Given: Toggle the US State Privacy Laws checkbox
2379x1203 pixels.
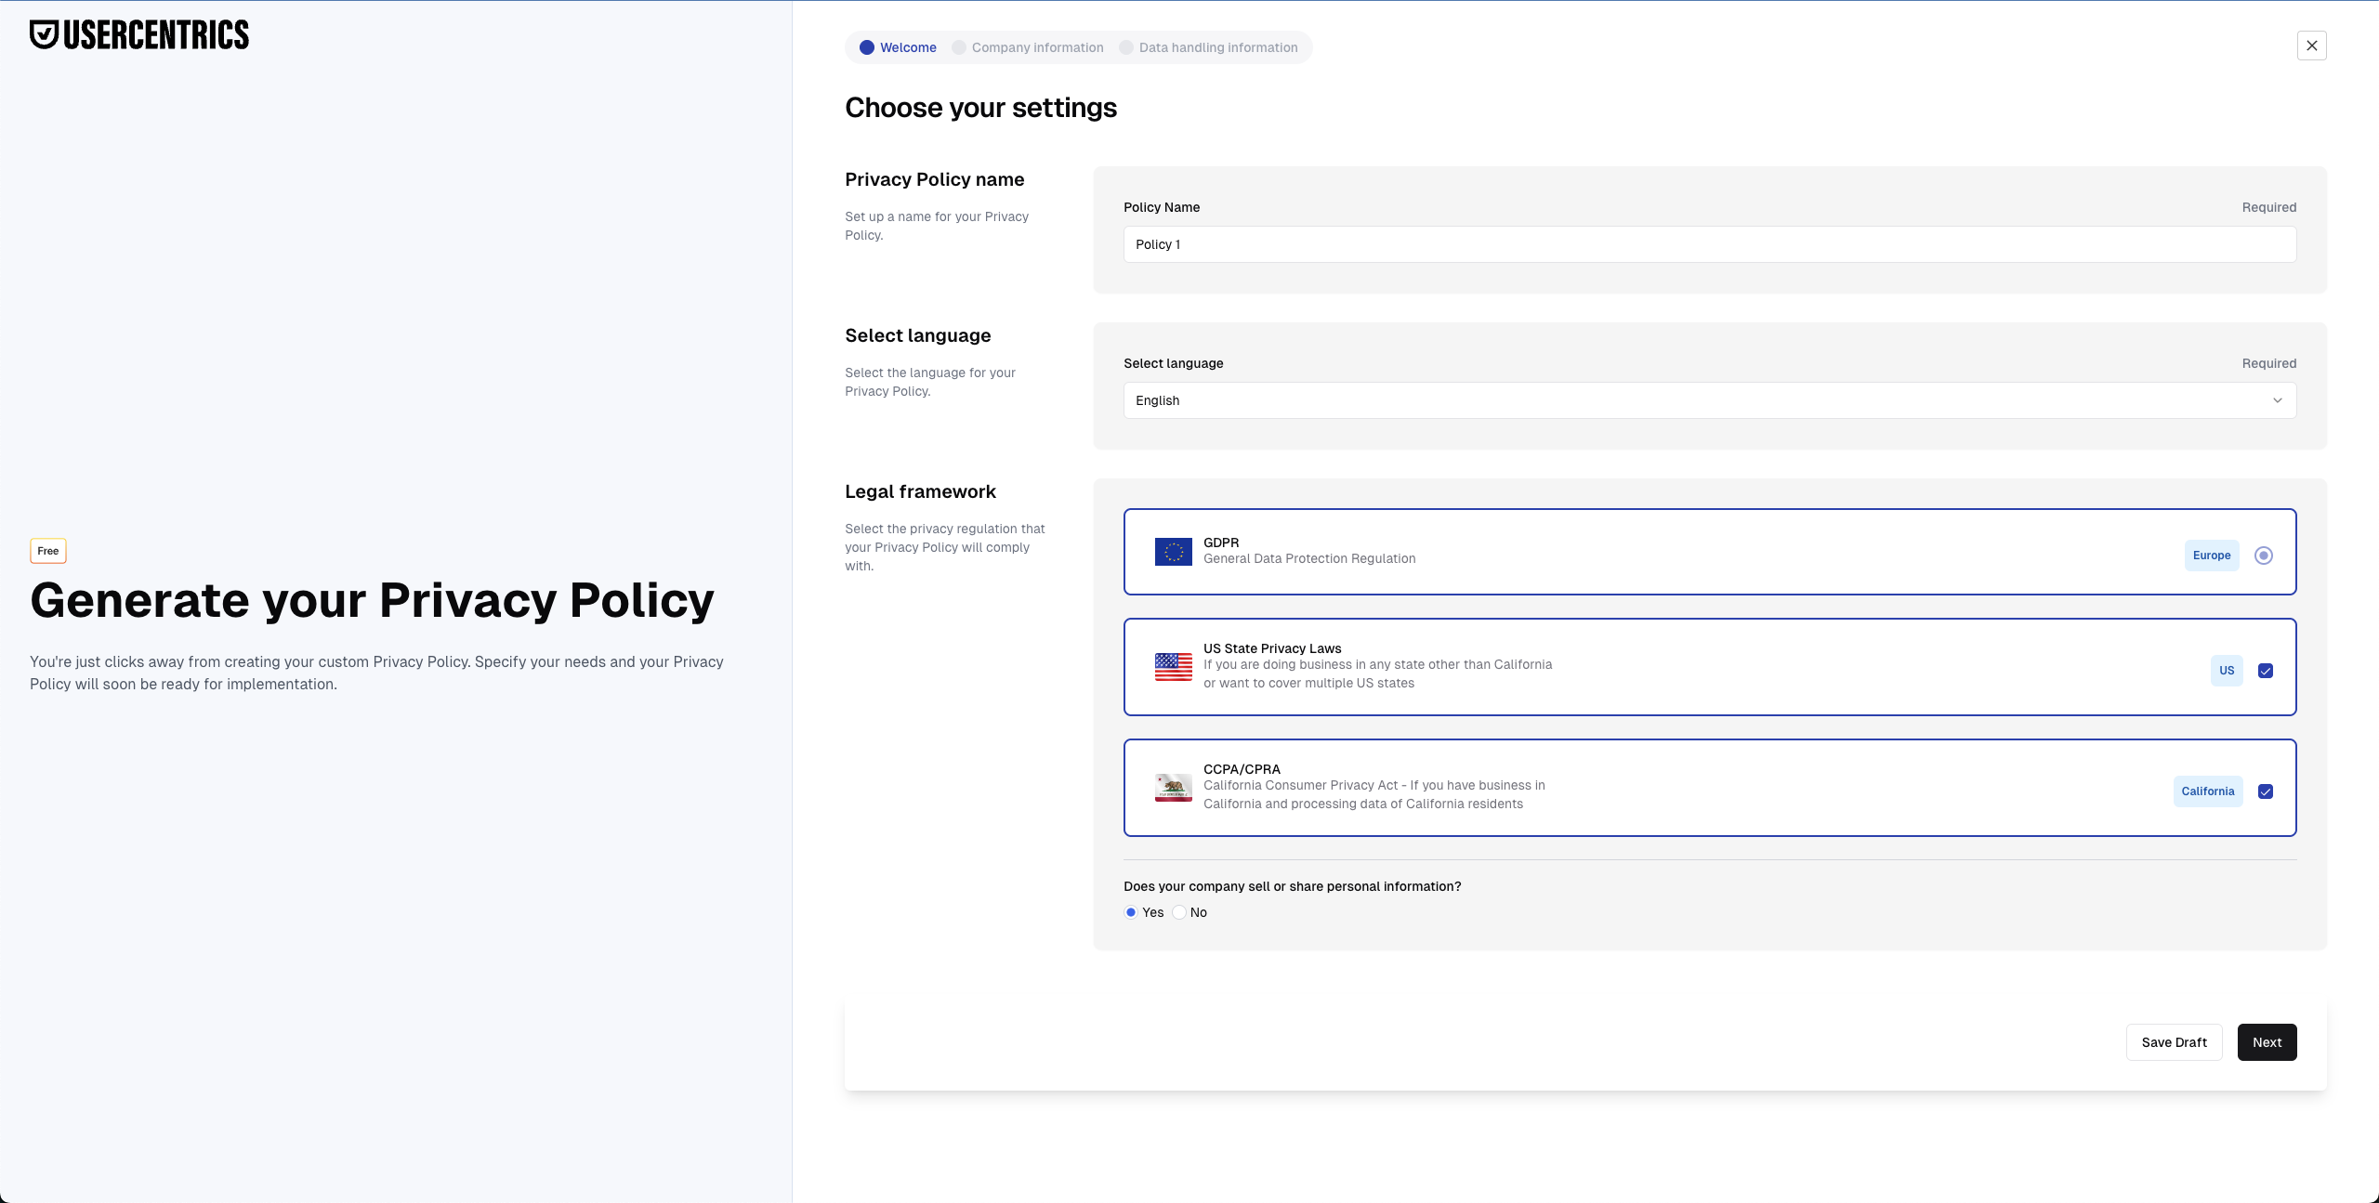Looking at the screenshot, I should (2266, 671).
